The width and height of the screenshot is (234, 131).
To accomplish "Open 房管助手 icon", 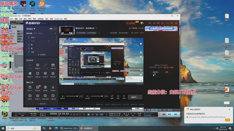I will point(38,96).
